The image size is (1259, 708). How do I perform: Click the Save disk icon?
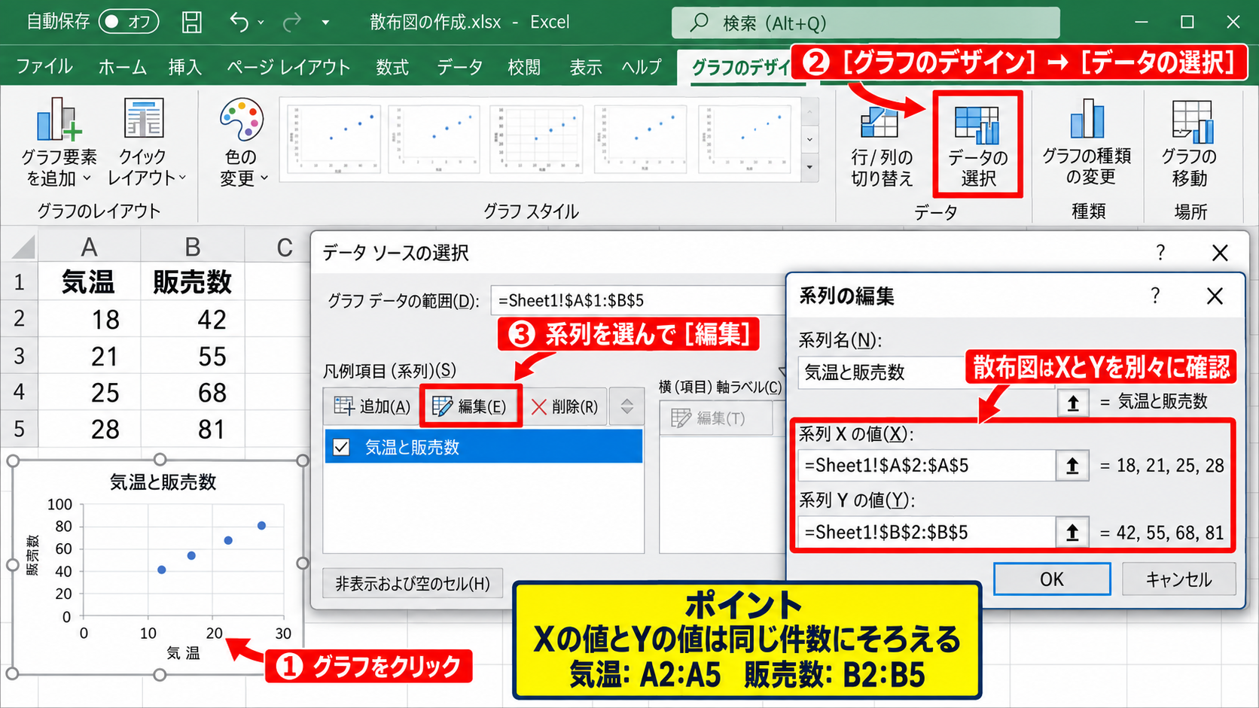[x=192, y=23]
